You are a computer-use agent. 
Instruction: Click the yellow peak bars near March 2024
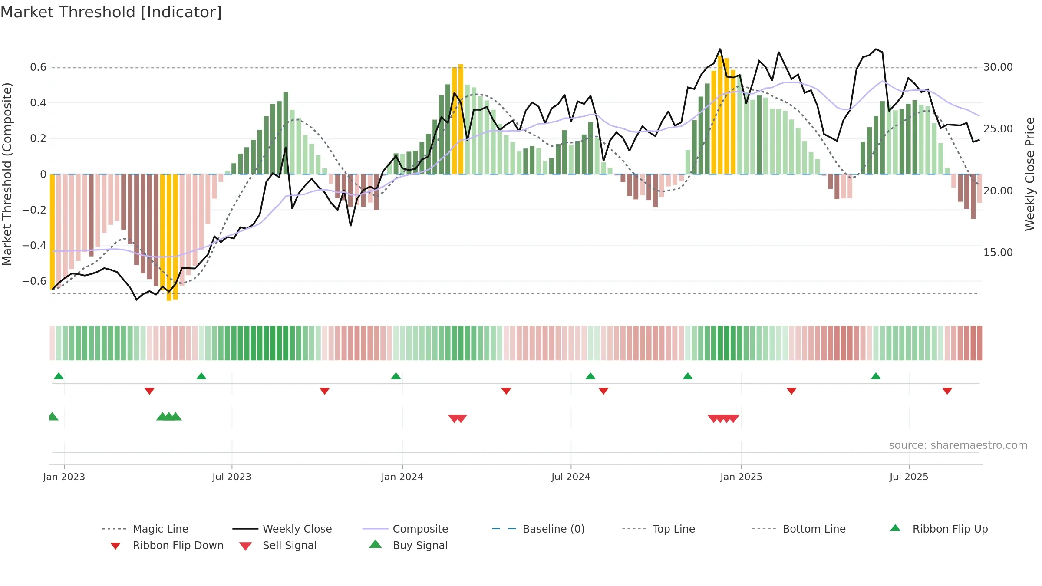pos(458,119)
